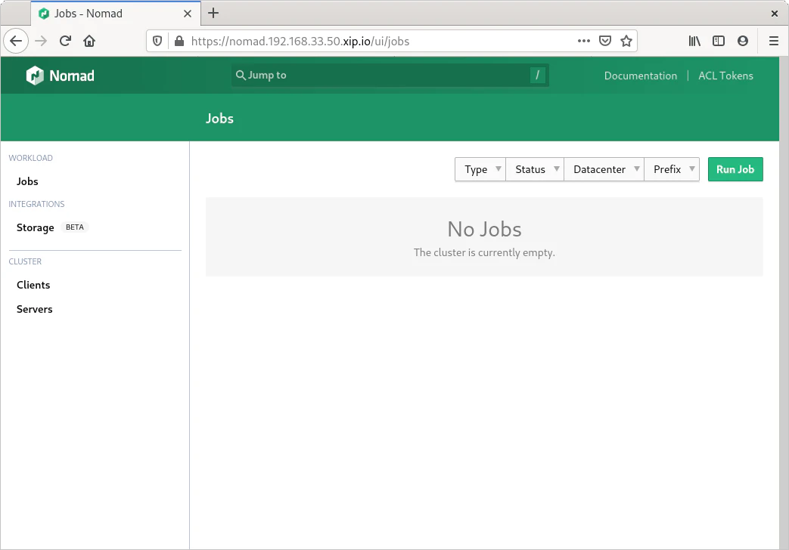Open the Library icon in toolbar

694,42
